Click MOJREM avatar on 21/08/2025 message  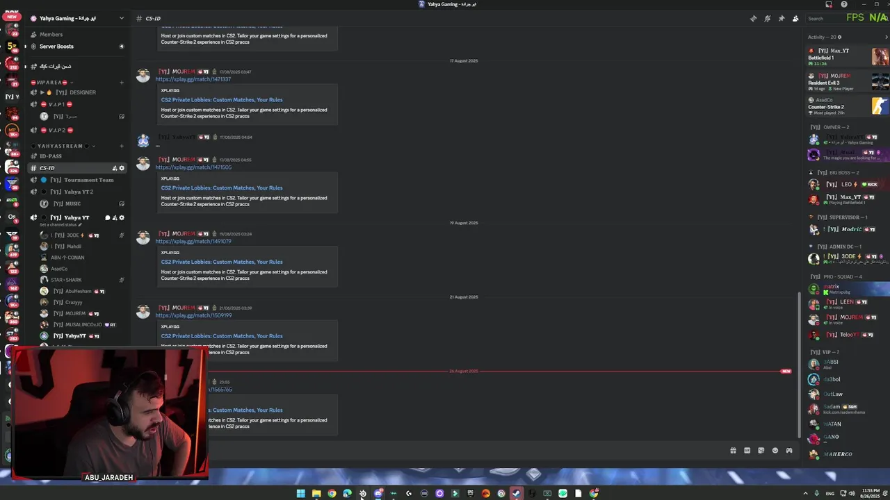point(143,312)
